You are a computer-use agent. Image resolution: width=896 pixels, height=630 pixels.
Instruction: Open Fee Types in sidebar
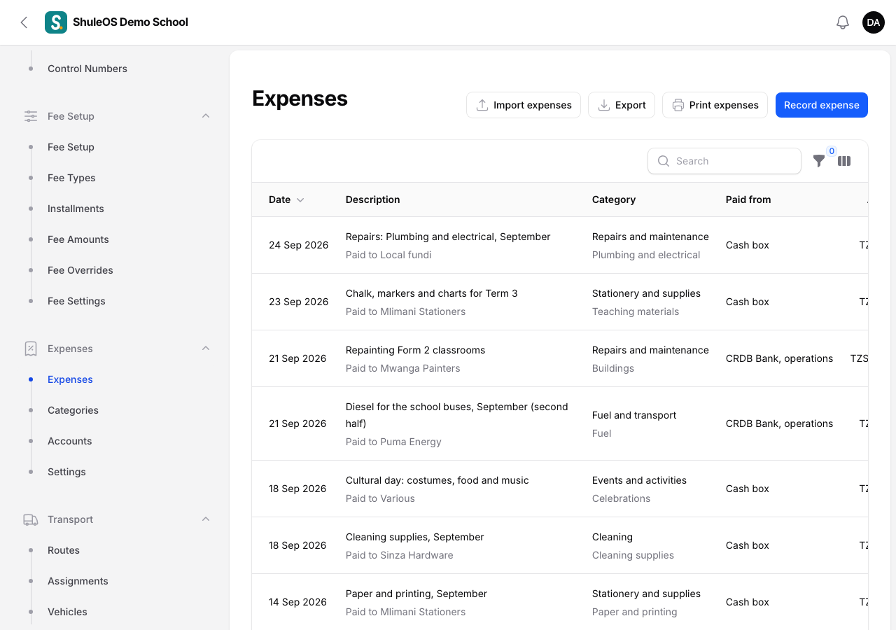click(71, 178)
